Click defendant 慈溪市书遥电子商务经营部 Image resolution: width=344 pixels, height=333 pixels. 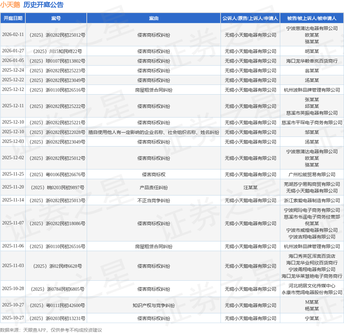click(312, 216)
